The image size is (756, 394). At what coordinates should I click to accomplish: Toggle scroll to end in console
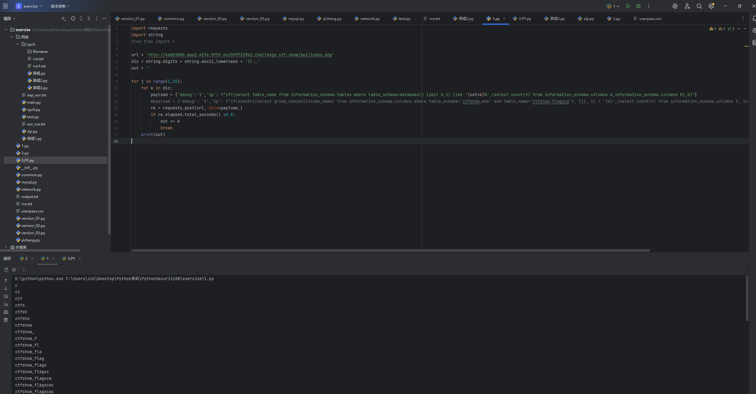click(x=6, y=304)
